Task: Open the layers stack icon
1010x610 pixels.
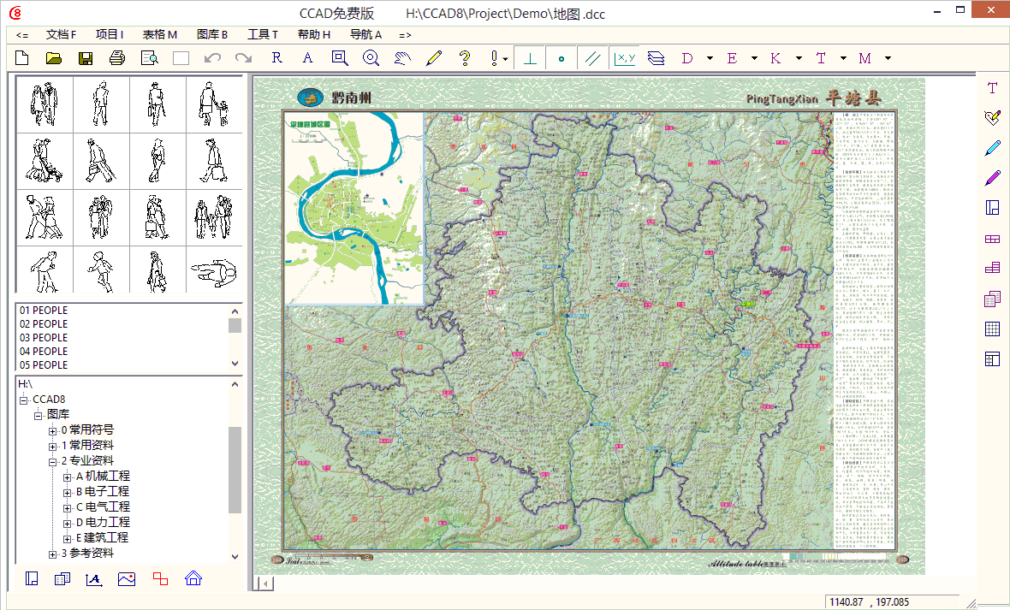Action: pos(656,58)
